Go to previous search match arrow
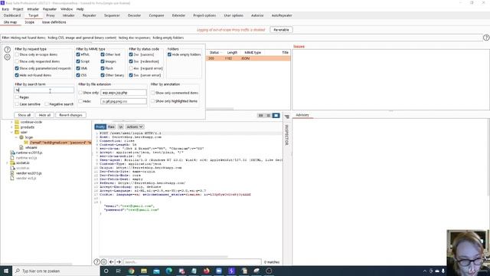Image resolution: width=490 pixels, height=276 pixels. point(112,262)
